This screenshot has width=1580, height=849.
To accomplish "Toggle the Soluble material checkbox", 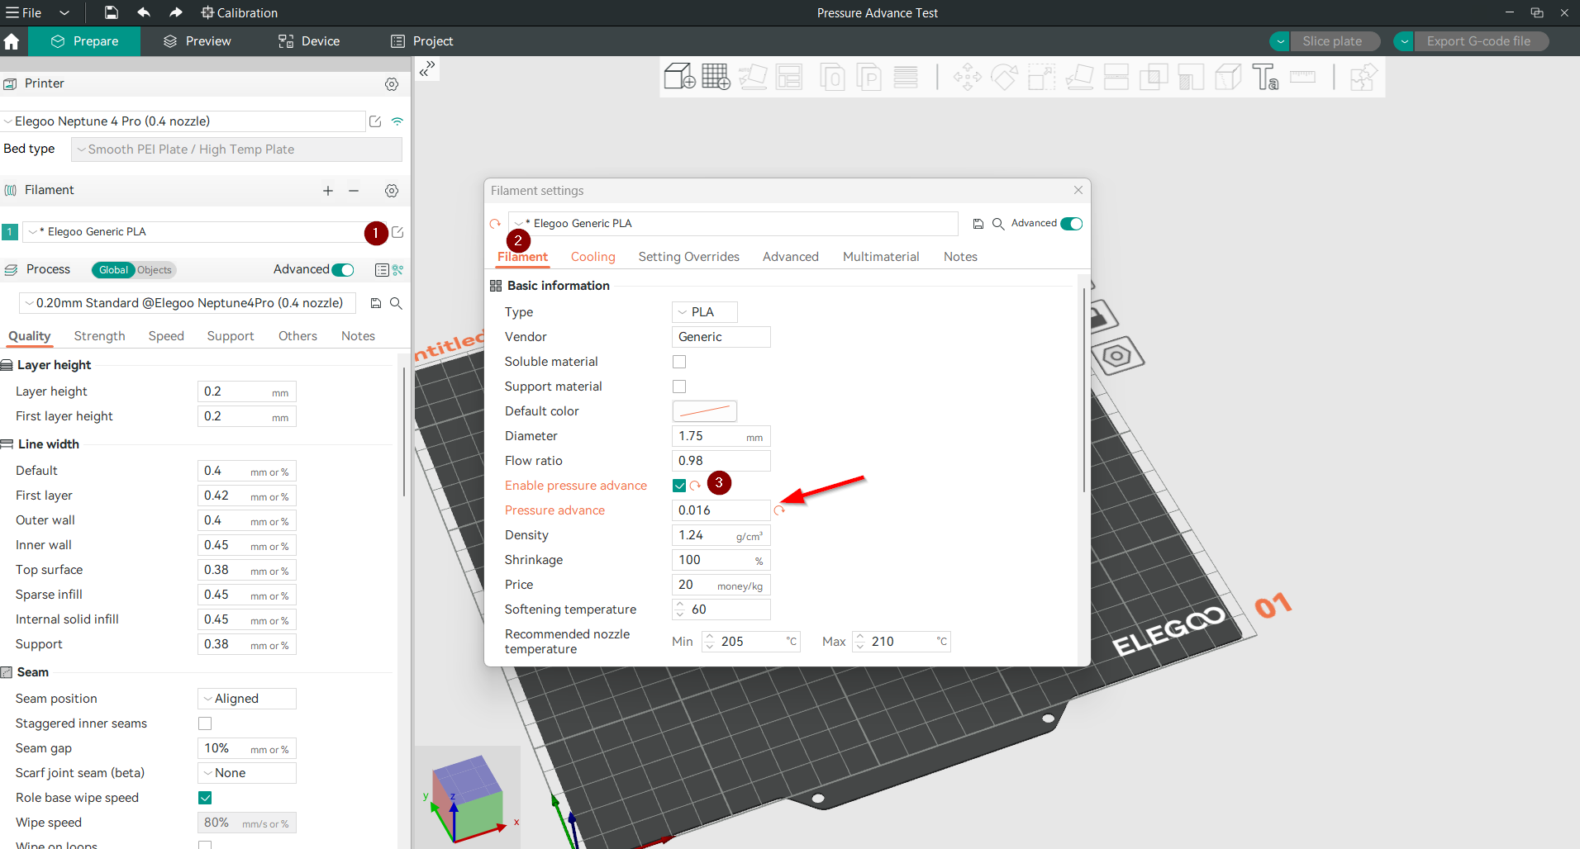I will pyautogui.click(x=679, y=362).
